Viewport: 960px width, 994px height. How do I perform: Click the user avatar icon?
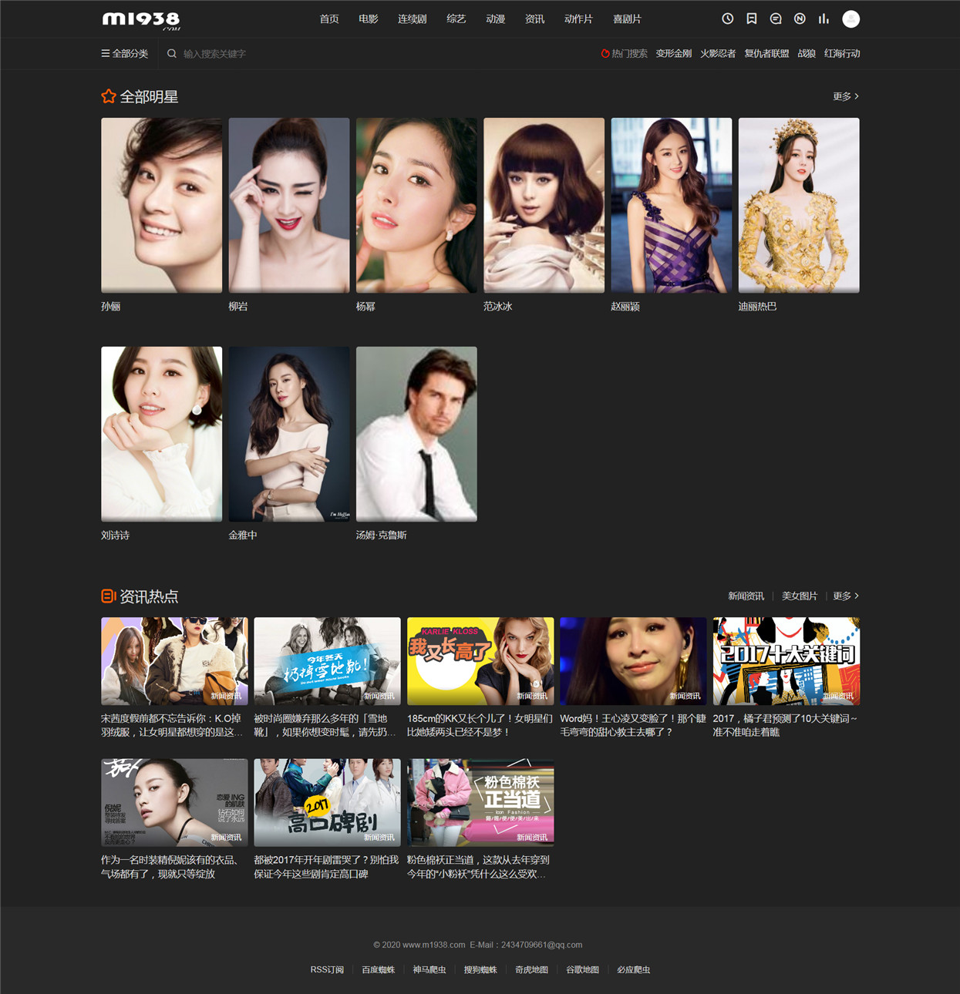tap(851, 19)
